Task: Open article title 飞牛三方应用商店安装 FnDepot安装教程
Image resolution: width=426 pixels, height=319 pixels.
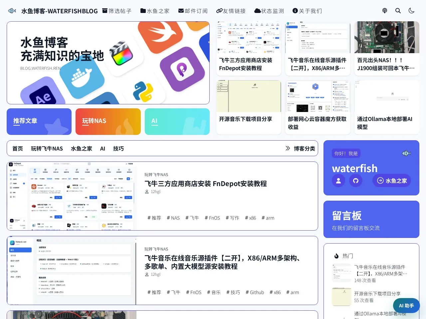Action: coord(206,184)
